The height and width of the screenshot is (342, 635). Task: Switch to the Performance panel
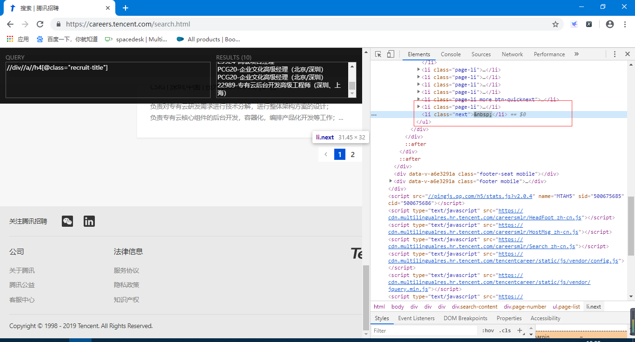click(x=549, y=54)
